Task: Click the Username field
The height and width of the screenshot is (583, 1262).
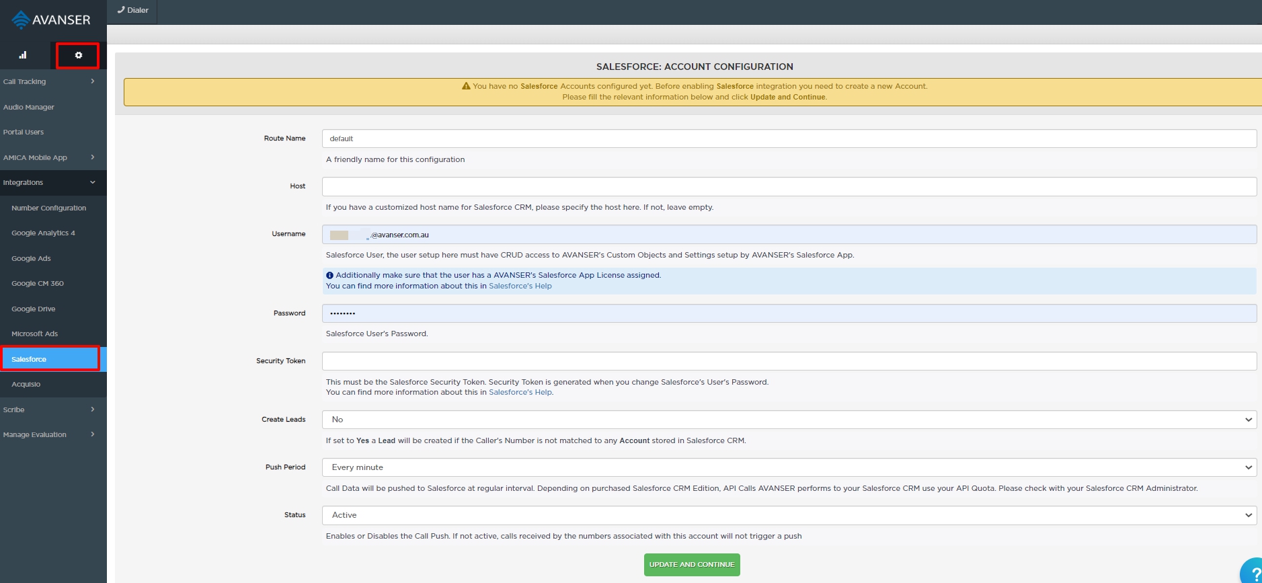Action: (x=789, y=234)
